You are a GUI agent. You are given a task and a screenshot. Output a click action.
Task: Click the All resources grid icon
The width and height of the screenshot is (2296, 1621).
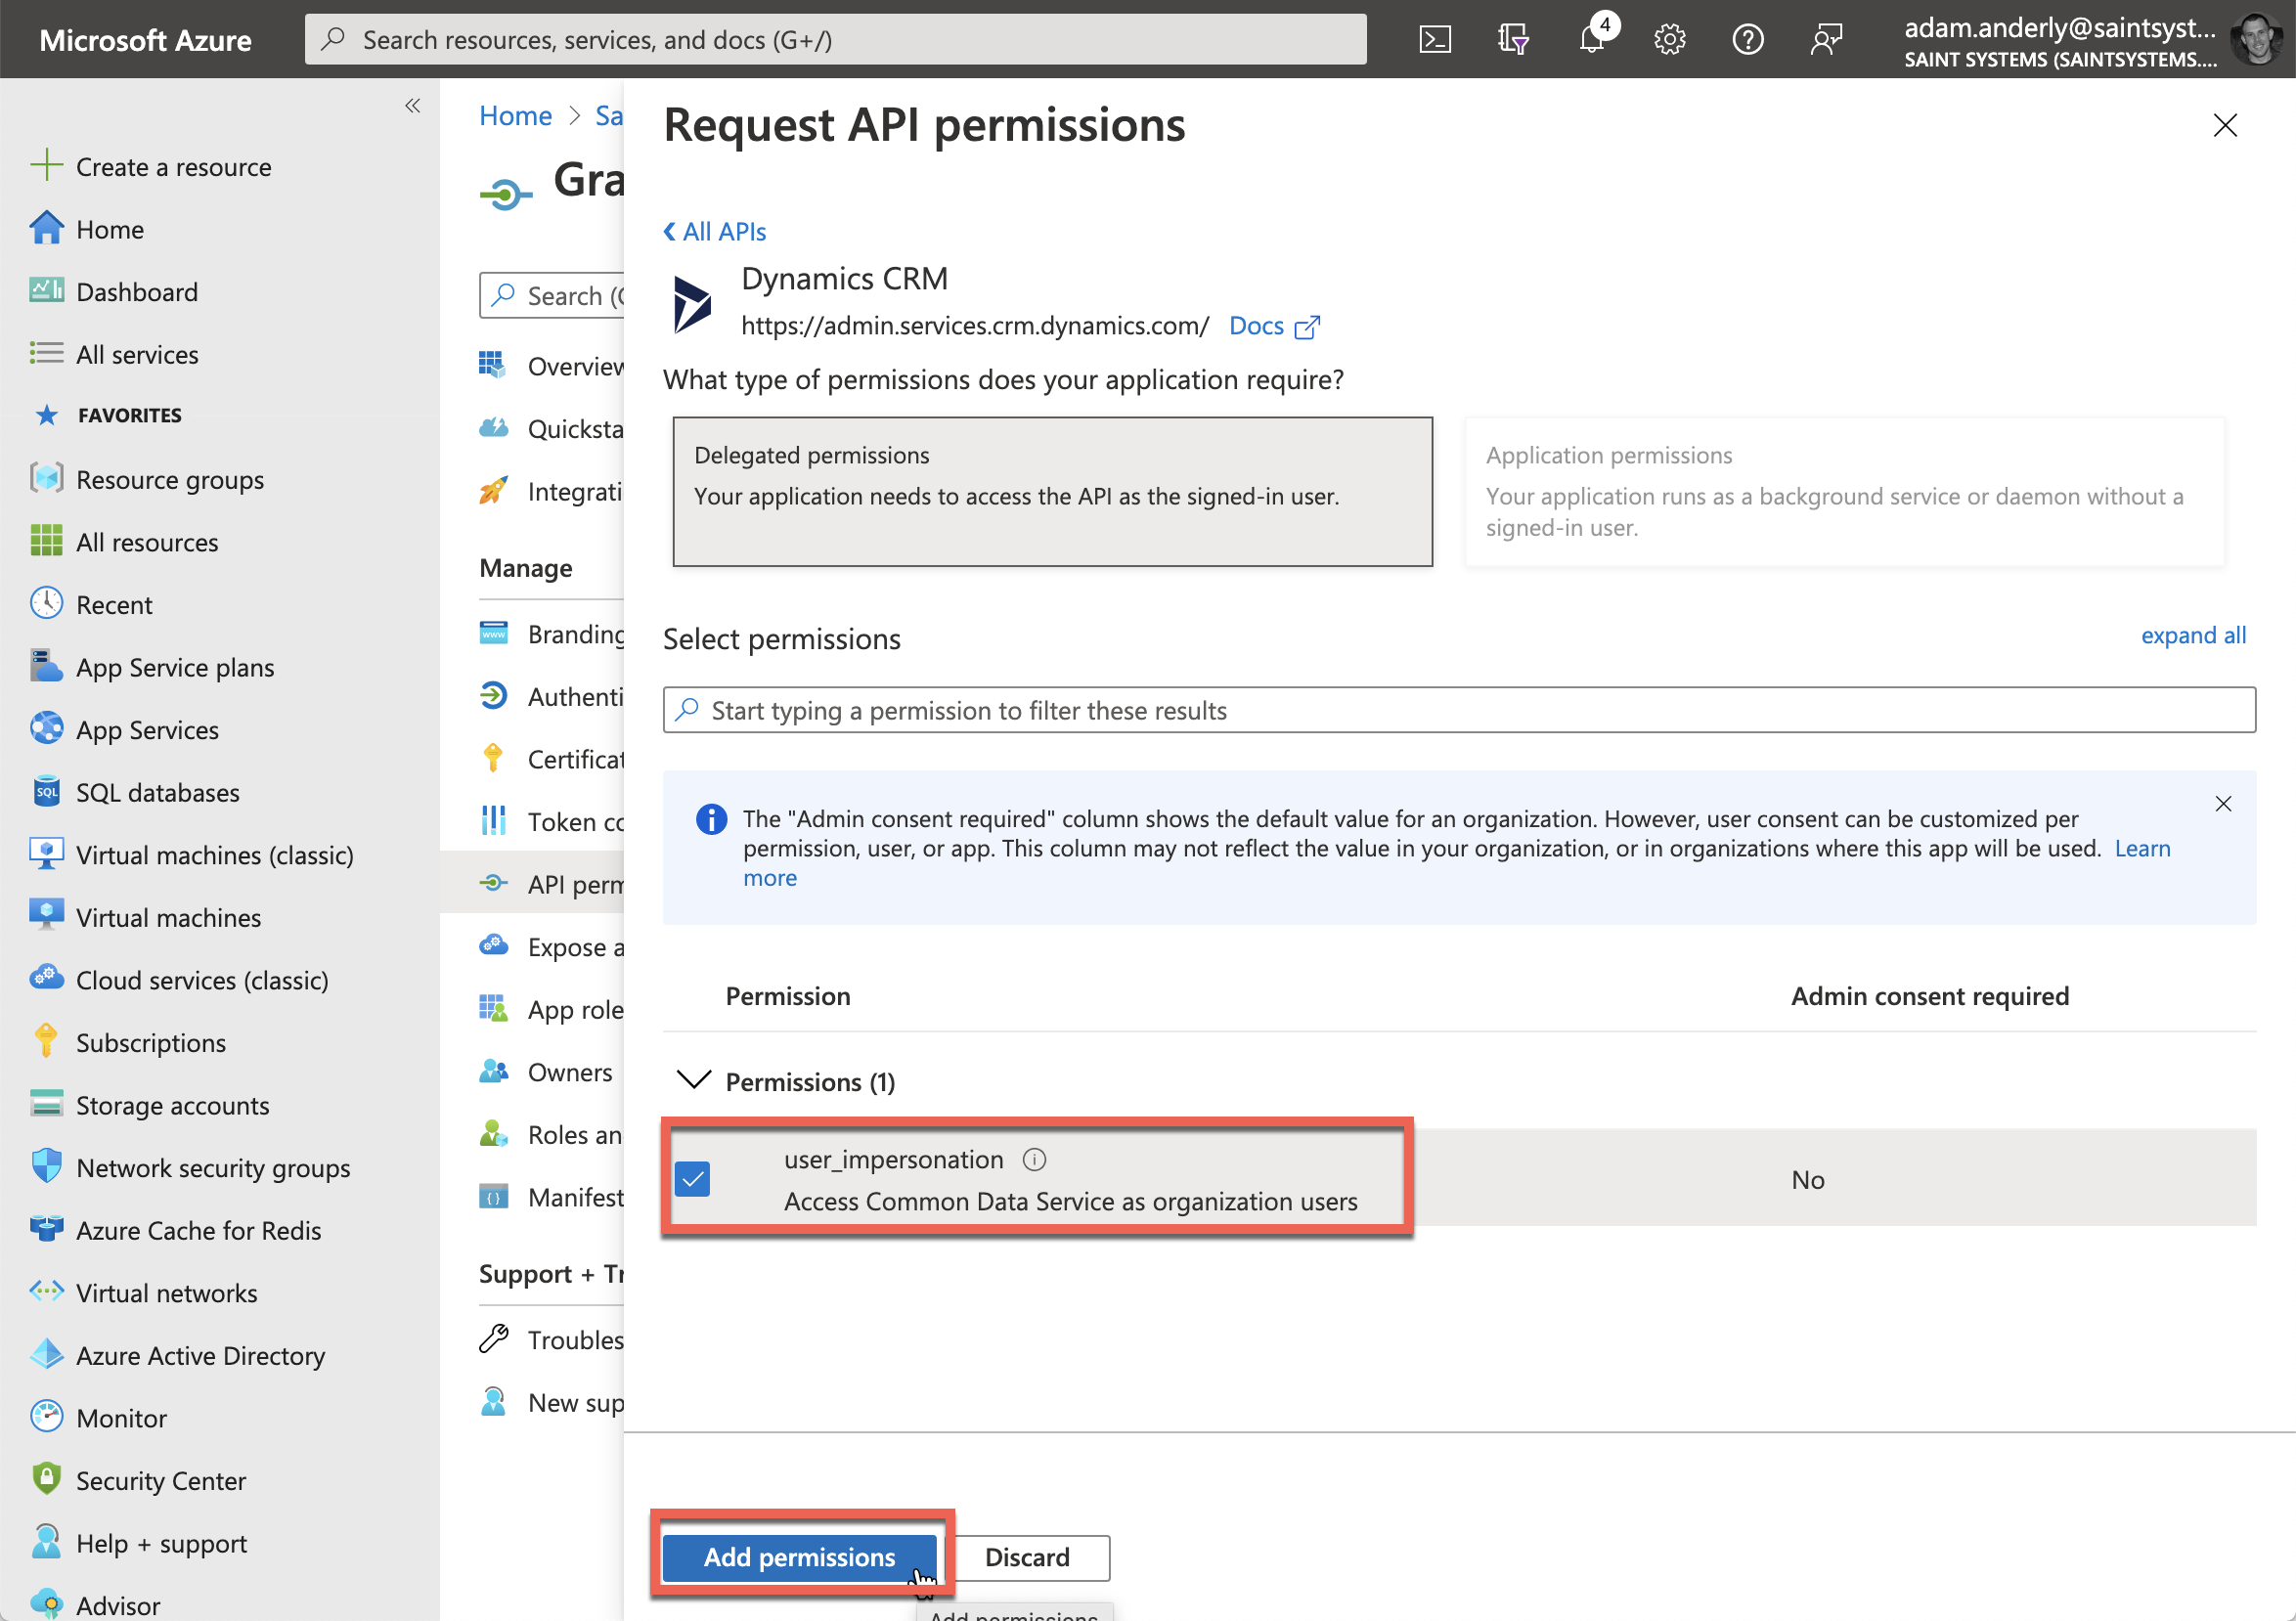pyautogui.click(x=46, y=541)
